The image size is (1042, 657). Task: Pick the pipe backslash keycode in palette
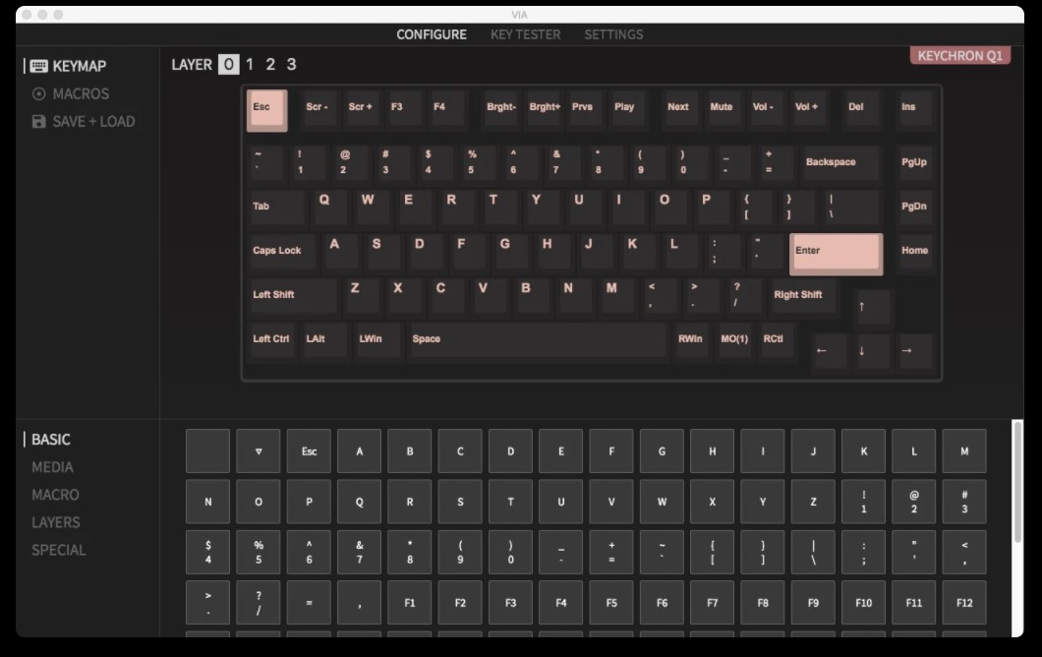[x=813, y=553]
